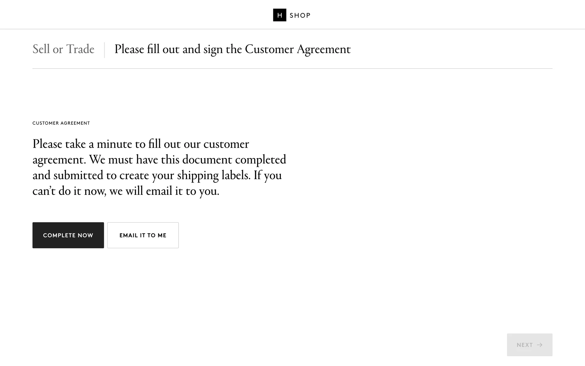Image resolution: width=585 pixels, height=366 pixels.
Task: Click the paragraph line starting "Please take a minute"
Action: tap(141, 144)
